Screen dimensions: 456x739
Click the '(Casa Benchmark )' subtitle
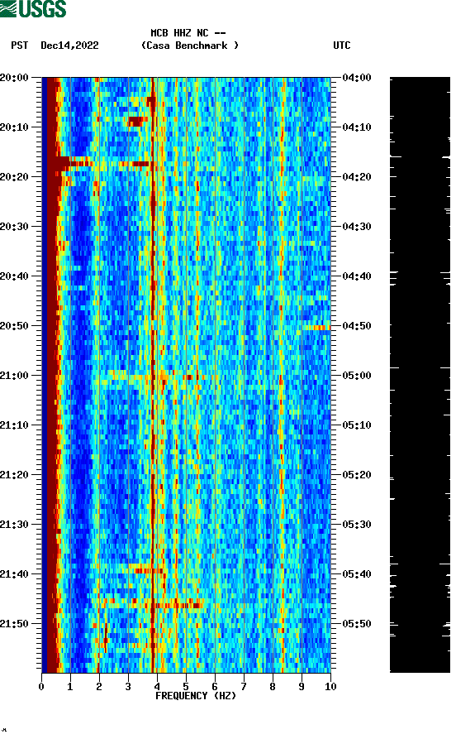pos(190,46)
